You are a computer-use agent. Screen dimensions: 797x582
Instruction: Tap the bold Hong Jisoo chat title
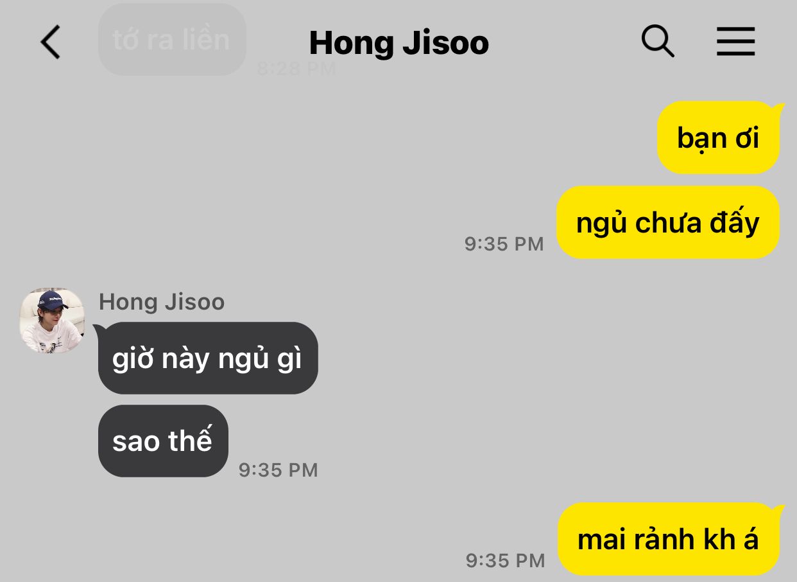(x=399, y=43)
